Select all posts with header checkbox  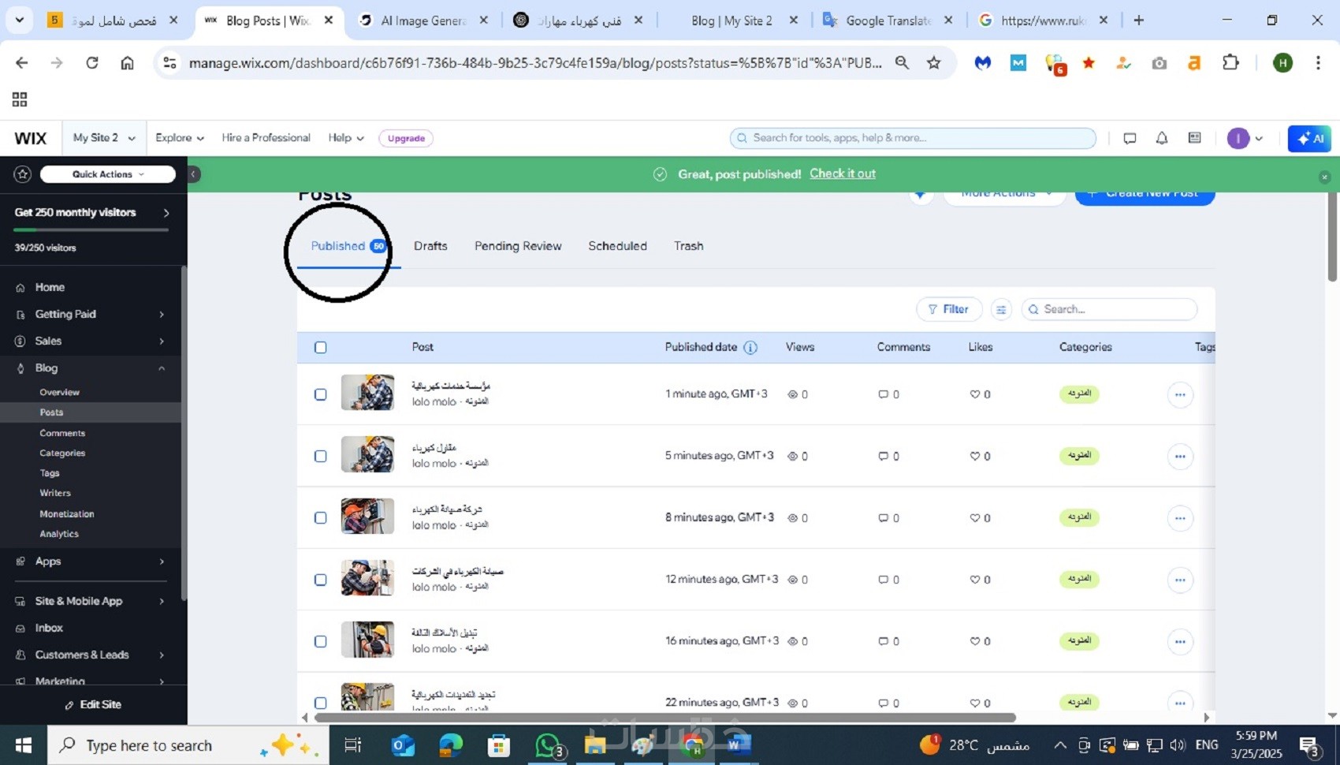[321, 348]
